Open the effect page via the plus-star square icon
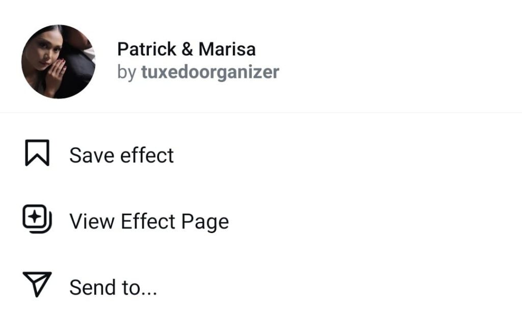The width and height of the screenshot is (522, 315). coord(37,219)
